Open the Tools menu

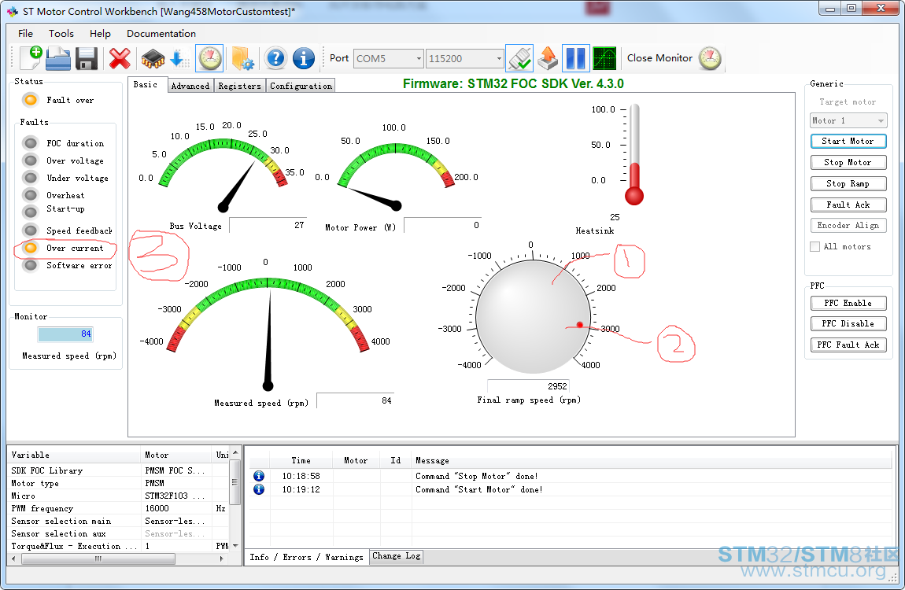click(x=61, y=34)
